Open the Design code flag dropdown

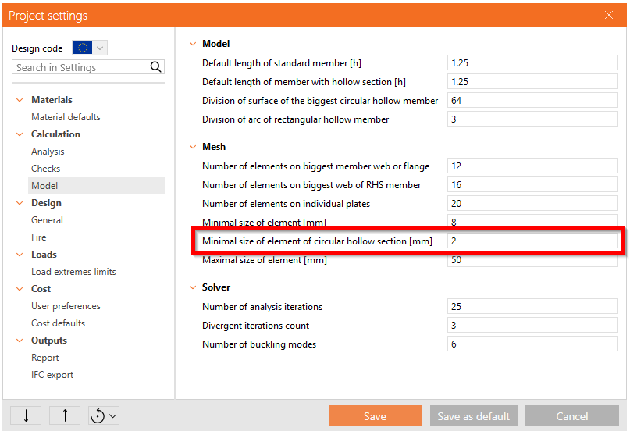(90, 48)
